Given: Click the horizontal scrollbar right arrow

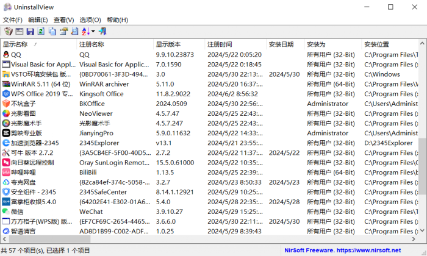Looking at the screenshot, I should click(x=414, y=239).
